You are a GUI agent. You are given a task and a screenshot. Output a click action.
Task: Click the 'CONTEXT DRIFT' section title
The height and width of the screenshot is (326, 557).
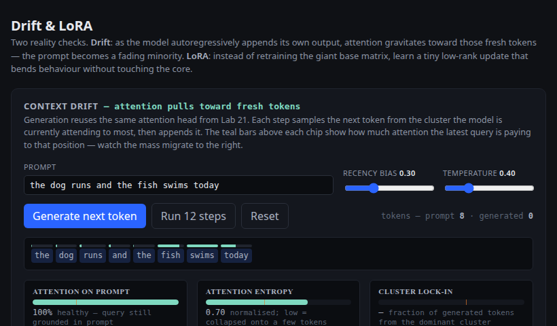(x=60, y=106)
